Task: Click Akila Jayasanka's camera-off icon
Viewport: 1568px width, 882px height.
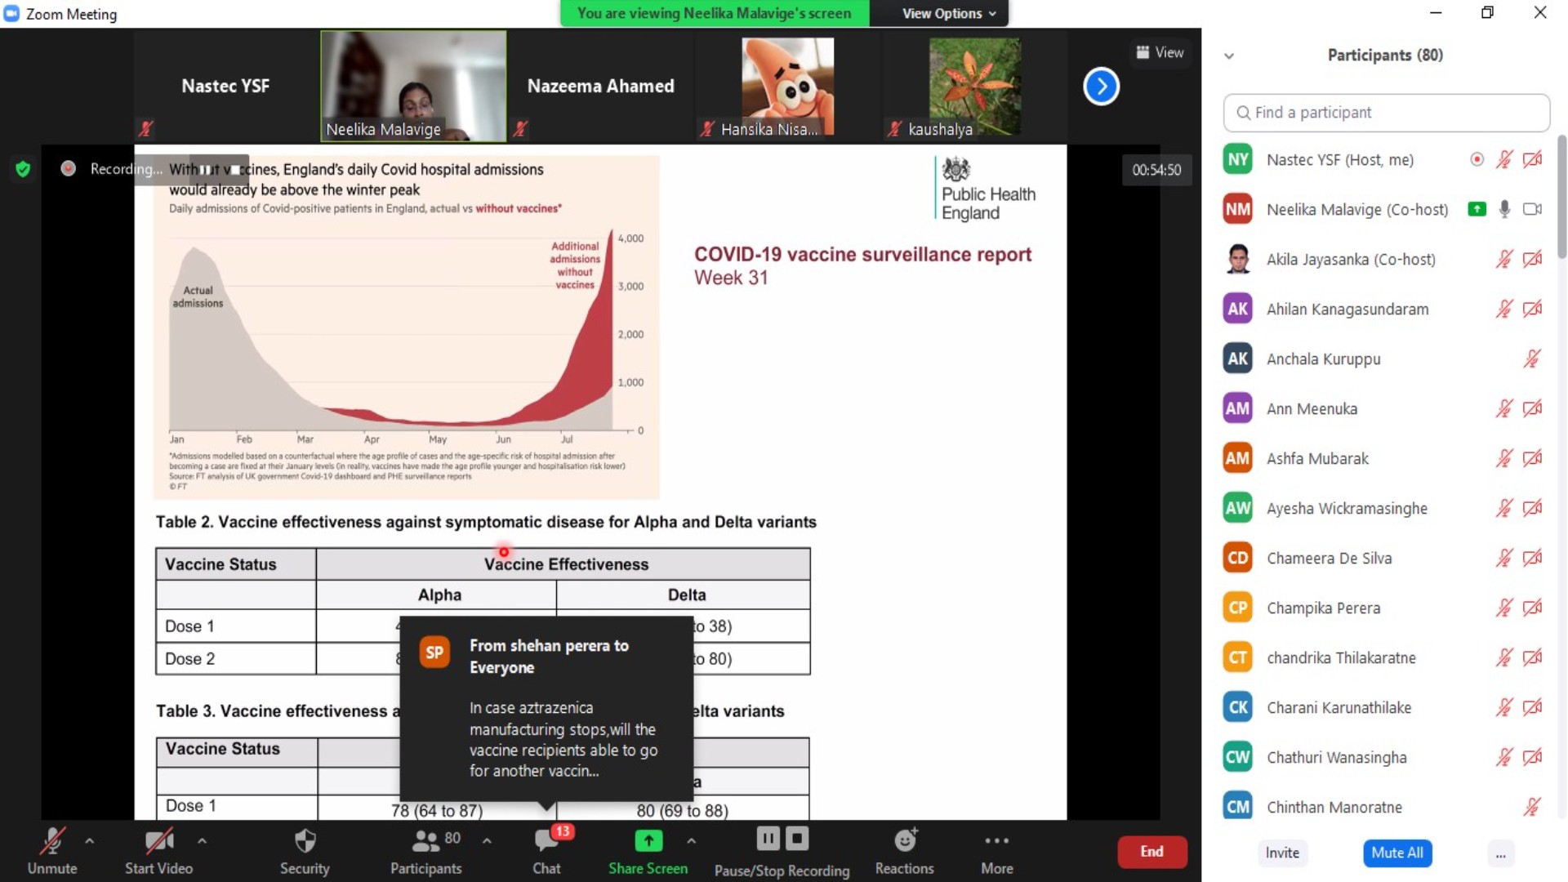Action: (1533, 260)
